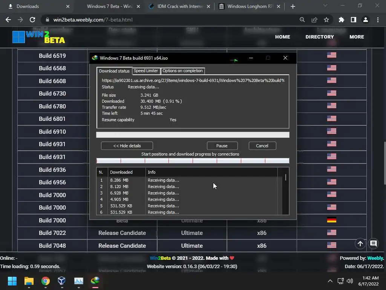Screen dimensions: 386x290
Task: Open File Explorer from taskbar
Action: [x=29, y=281]
